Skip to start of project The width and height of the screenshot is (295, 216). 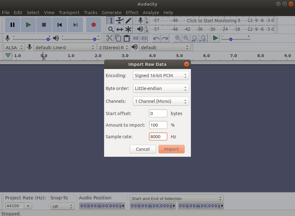pyautogui.click(x=60, y=25)
